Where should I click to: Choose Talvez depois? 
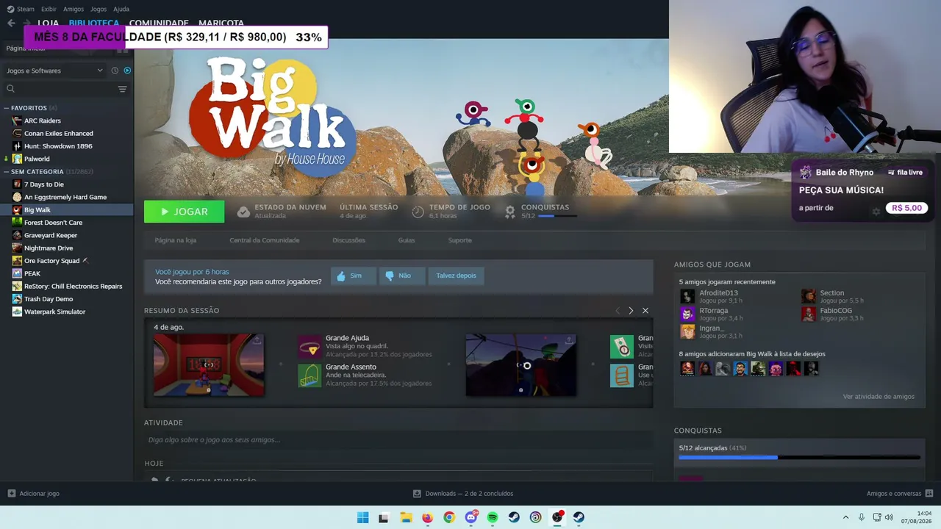pos(456,276)
